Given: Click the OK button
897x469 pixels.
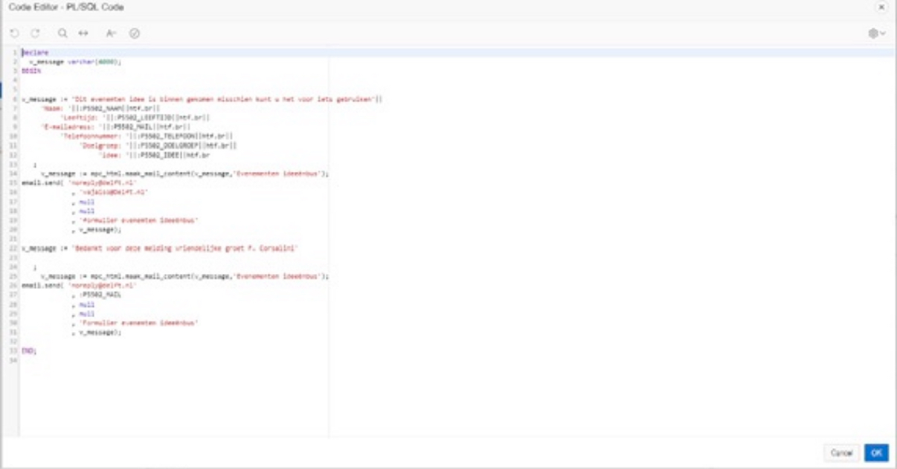Looking at the screenshot, I should click(x=876, y=453).
